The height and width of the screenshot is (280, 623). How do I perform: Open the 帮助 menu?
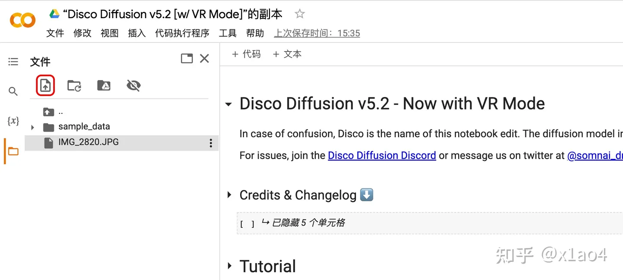tap(255, 33)
